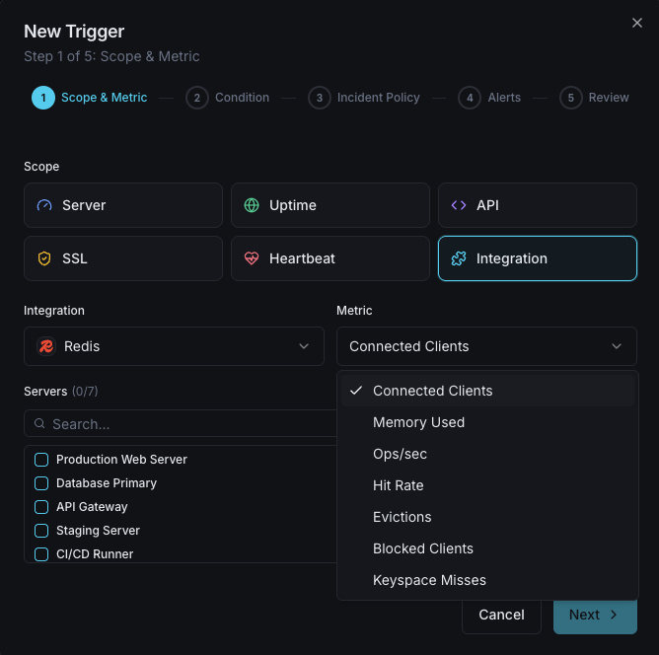The width and height of the screenshot is (659, 655).
Task: Go to step 3 Incident Policy
Action: (364, 98)
